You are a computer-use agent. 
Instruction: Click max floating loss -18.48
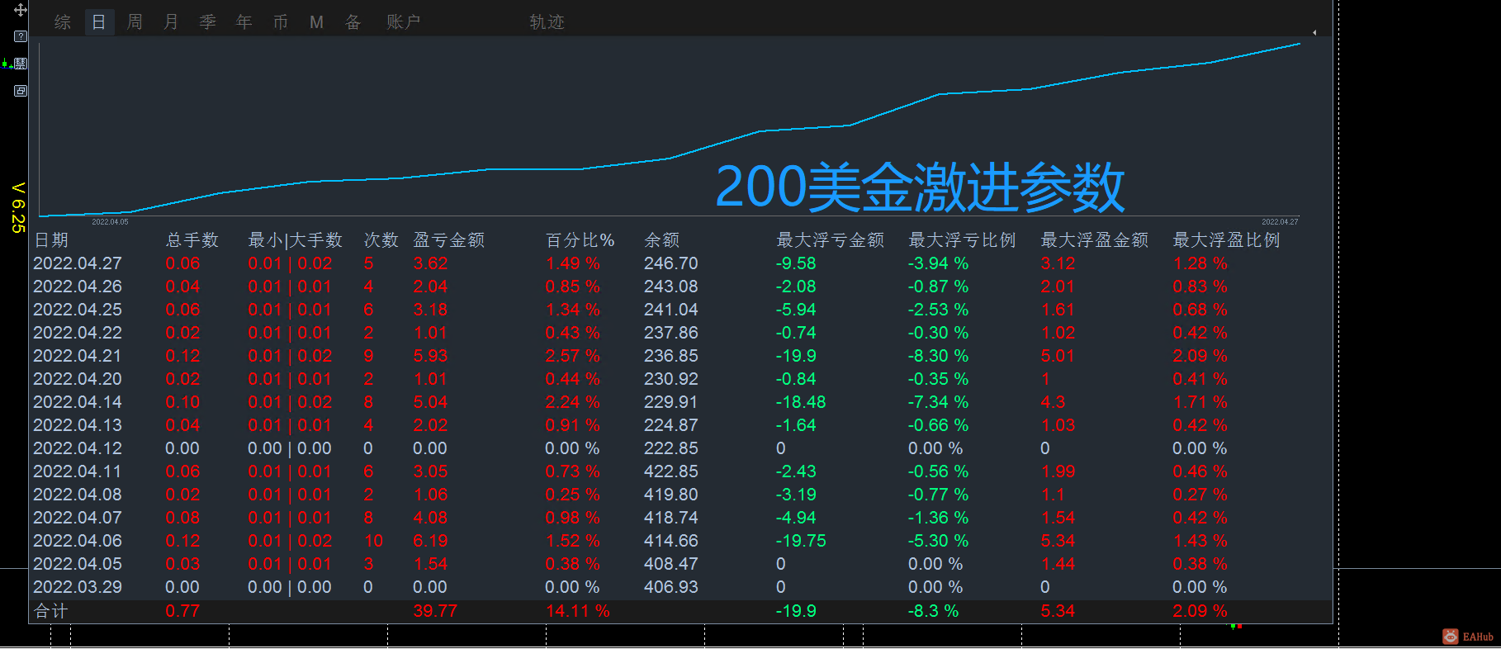tap(801, 402)
